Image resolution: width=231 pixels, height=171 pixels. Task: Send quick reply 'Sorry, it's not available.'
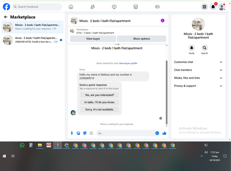(x=99, y=110)
